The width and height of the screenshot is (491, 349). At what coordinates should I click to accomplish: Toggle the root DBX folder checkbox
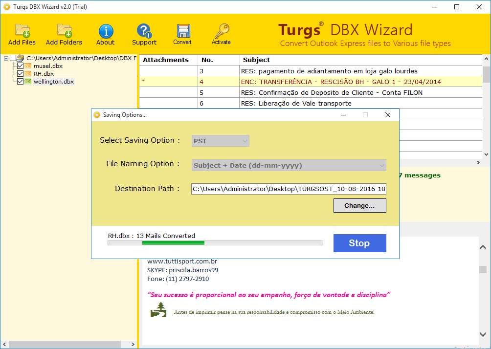[x=13, y=58]
